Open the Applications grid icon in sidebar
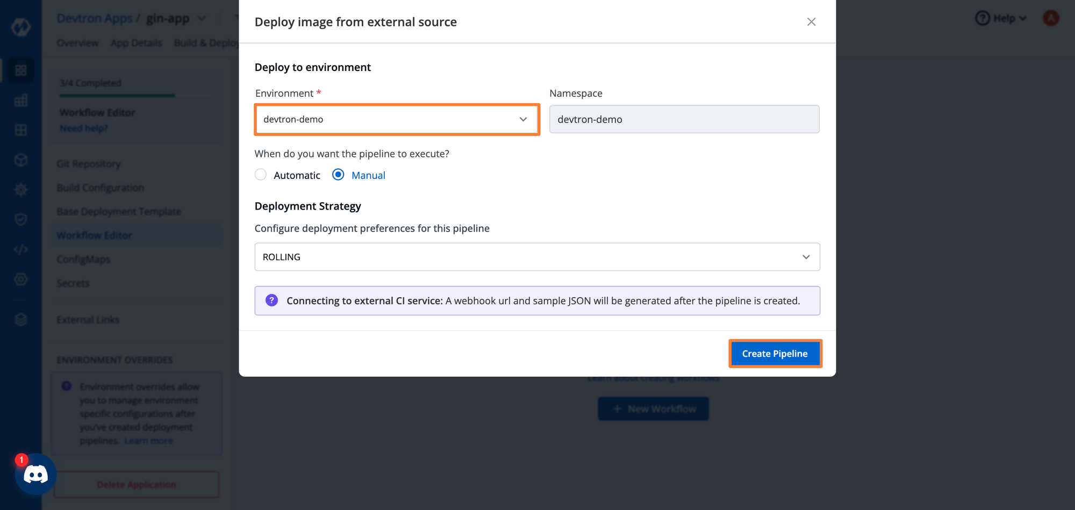 coord(21,70)
